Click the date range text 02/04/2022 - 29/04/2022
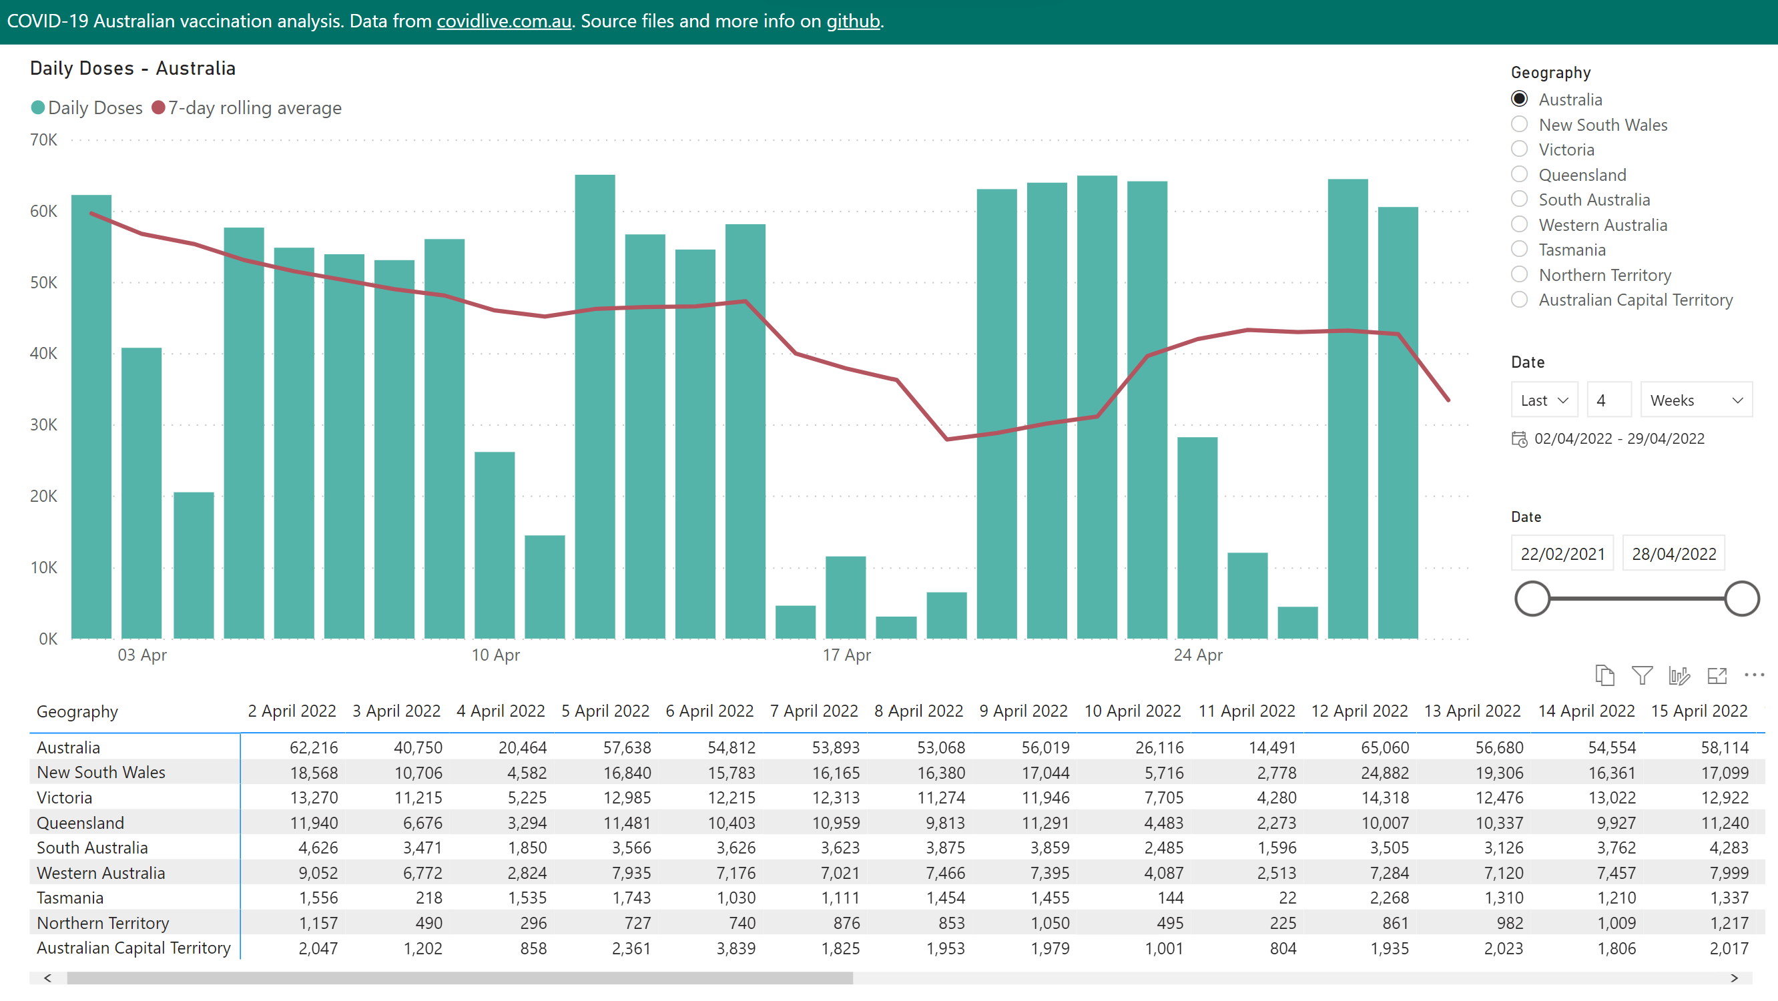This screenshot has height=1001, width=1778. [1618, 439]
